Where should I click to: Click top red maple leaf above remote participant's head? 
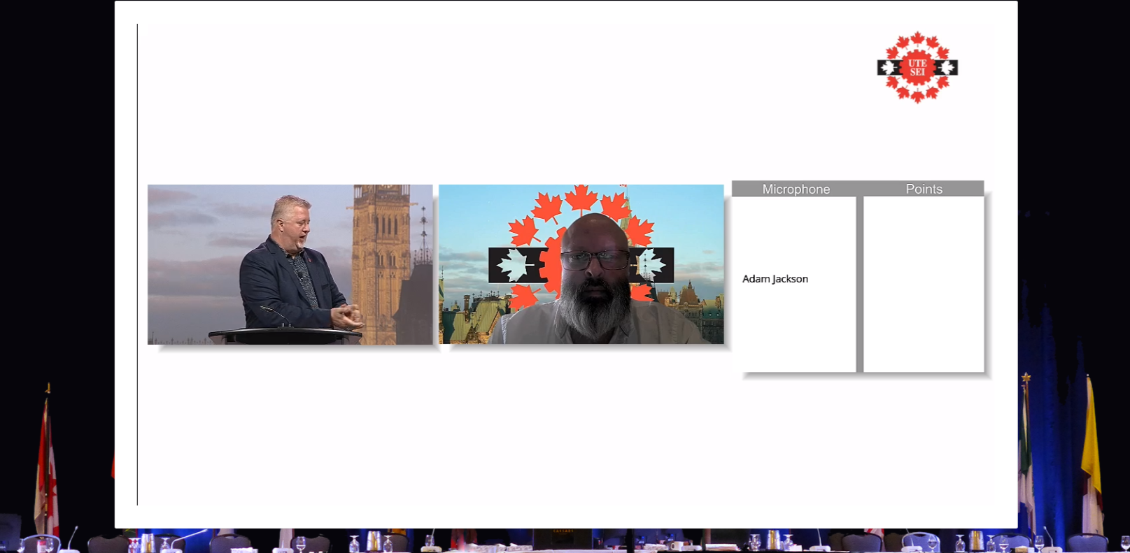pyautogui.click(x=581, y=196)
